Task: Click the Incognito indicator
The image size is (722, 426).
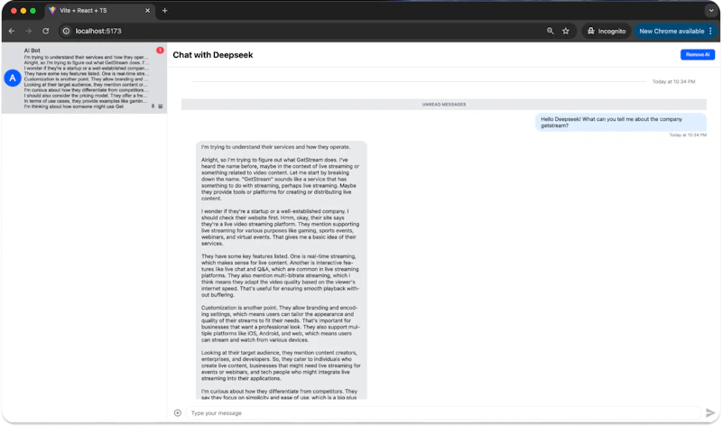Action: [x=606, y=31]
